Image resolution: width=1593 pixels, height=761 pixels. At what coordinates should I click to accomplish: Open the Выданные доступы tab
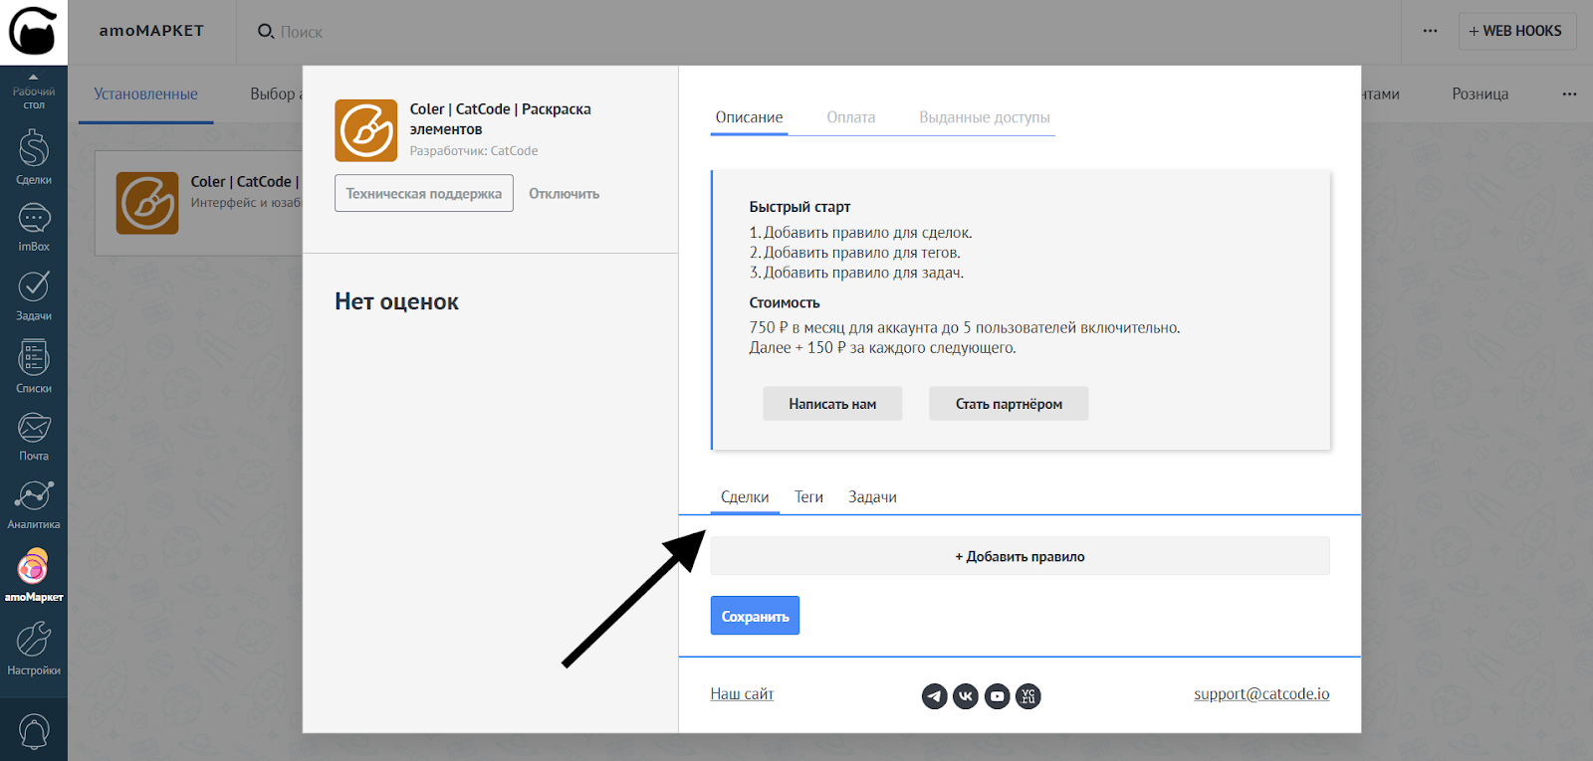point(984,117)
